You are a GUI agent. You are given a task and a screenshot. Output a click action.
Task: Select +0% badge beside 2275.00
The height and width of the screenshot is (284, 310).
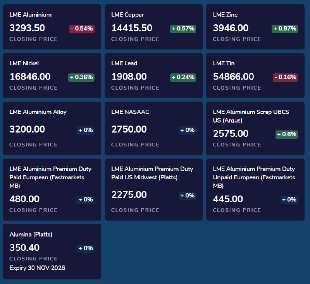pos(187,196)
